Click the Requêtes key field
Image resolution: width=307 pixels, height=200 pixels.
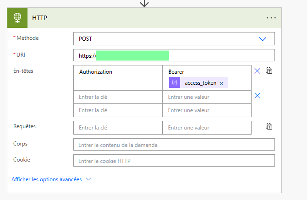coord(118,128)
